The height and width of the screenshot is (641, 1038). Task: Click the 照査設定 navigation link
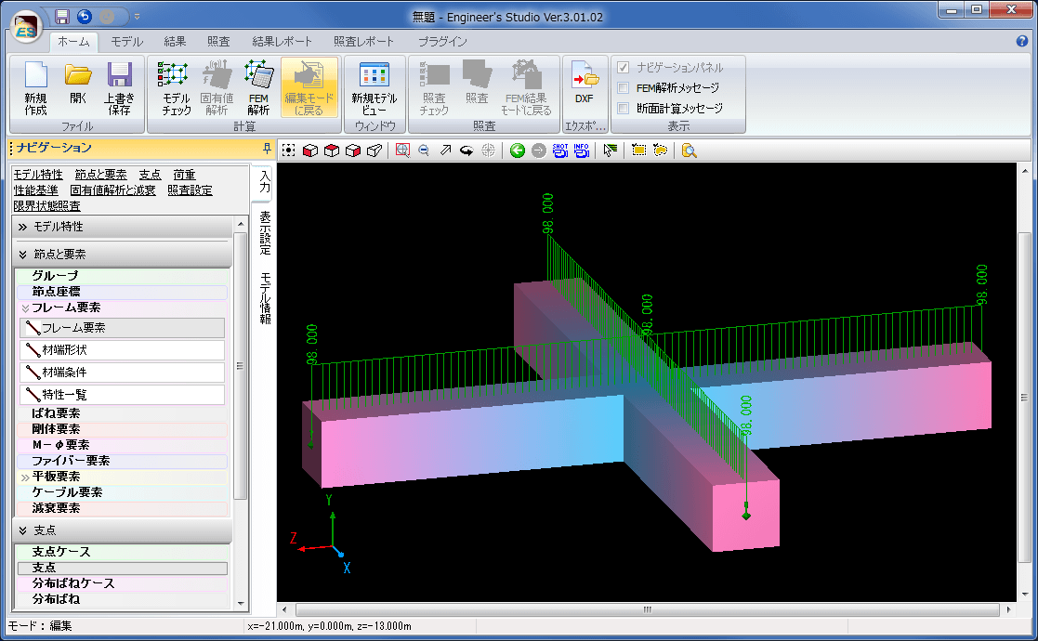190,190
